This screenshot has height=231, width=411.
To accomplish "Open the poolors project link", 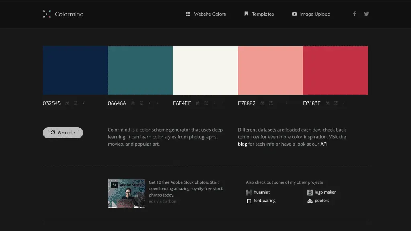I will pos(318,201).
